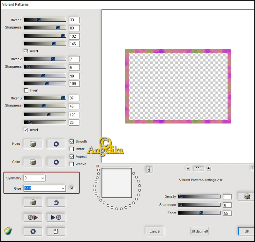Expand the Glue dropdown list

coord(63,188)
